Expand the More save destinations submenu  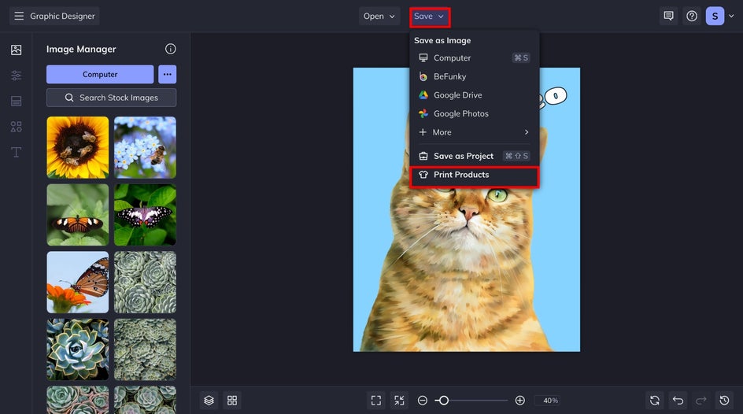point(474,132)
